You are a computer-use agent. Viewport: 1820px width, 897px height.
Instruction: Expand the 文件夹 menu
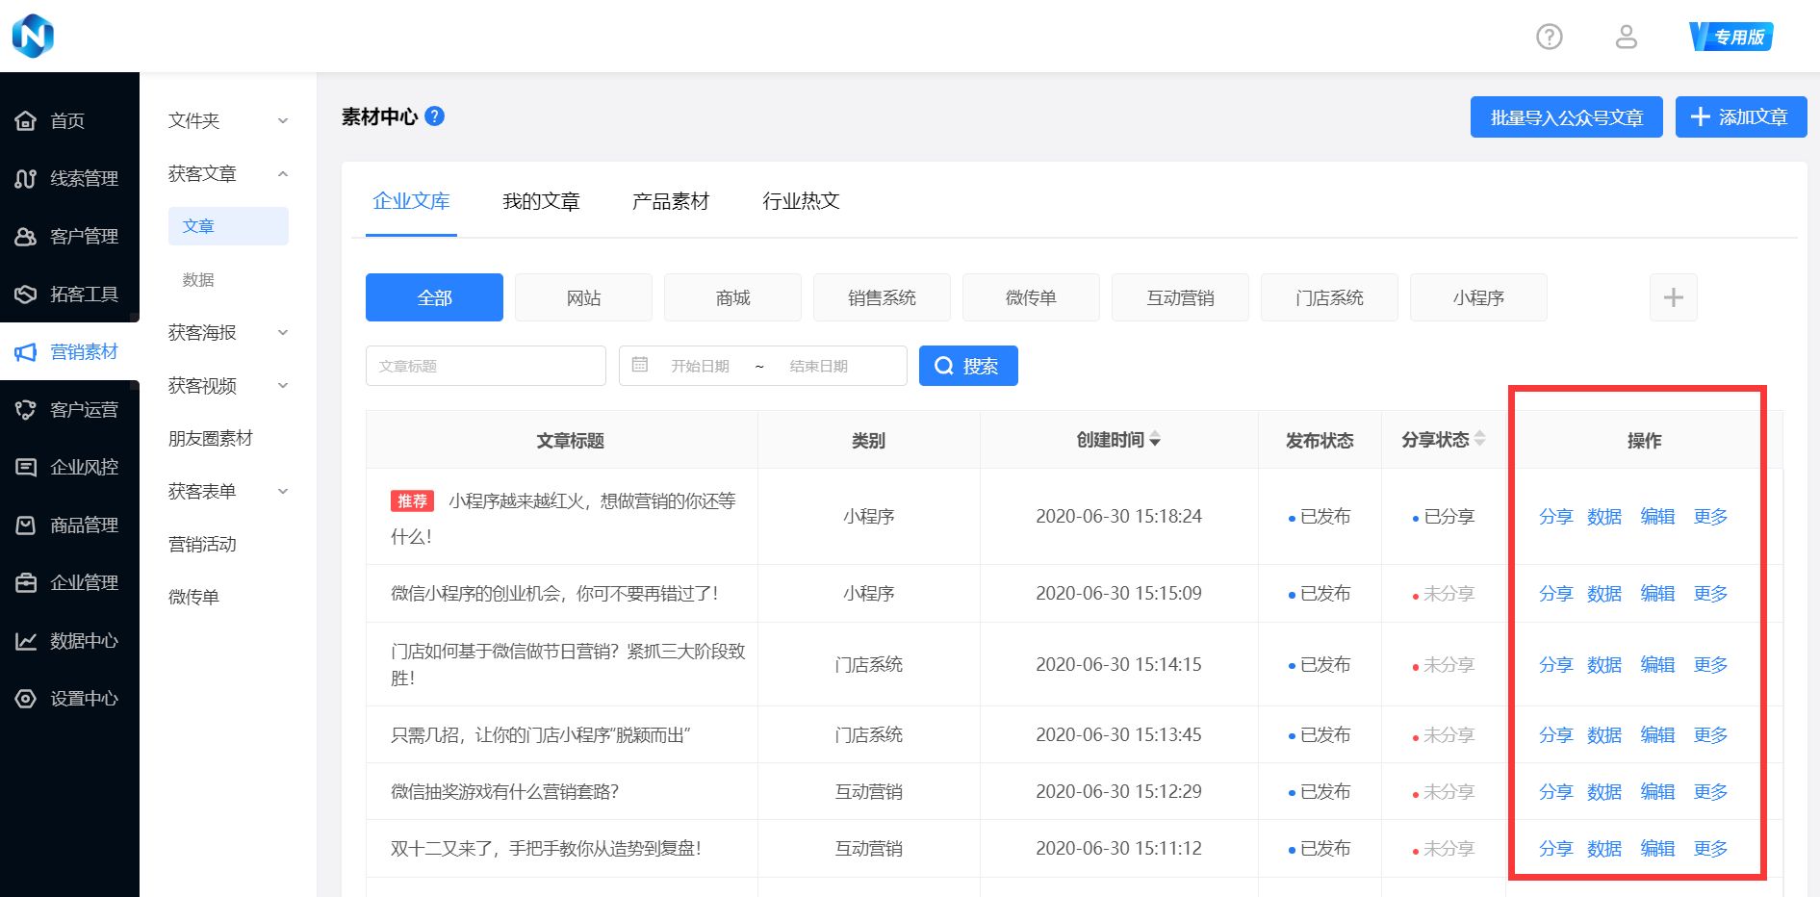point(228,120)
